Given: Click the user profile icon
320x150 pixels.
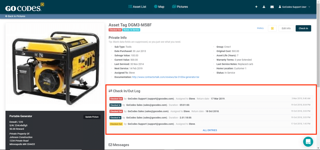Looking at the screenshot, I should click(280, 7).
